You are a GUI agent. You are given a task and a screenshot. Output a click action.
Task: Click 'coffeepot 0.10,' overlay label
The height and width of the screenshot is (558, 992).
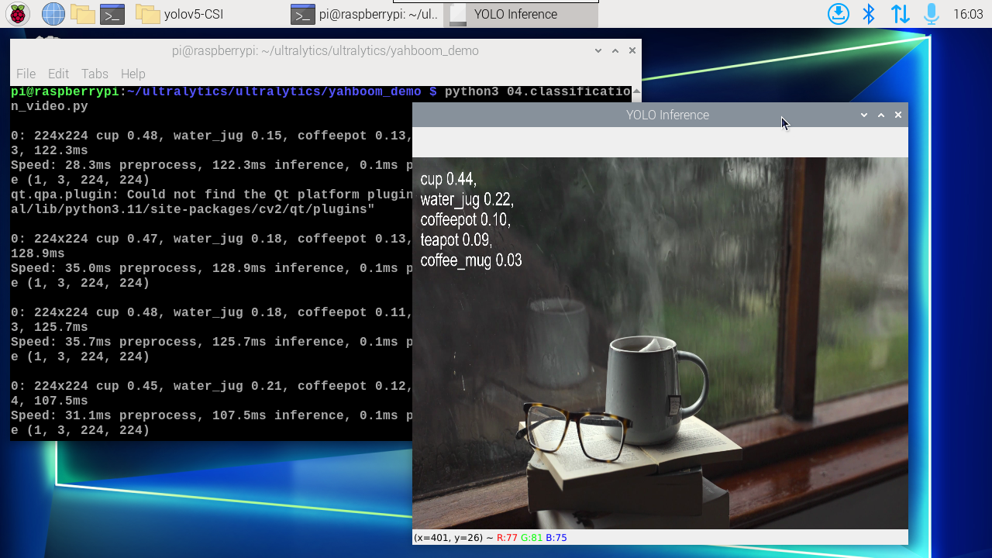(465, 220)
